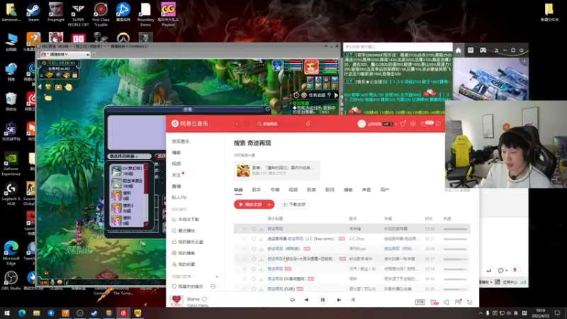Click the voice search microphone icon
The height and width of the screenshot is (319, 567).
[x=308, y=123]
